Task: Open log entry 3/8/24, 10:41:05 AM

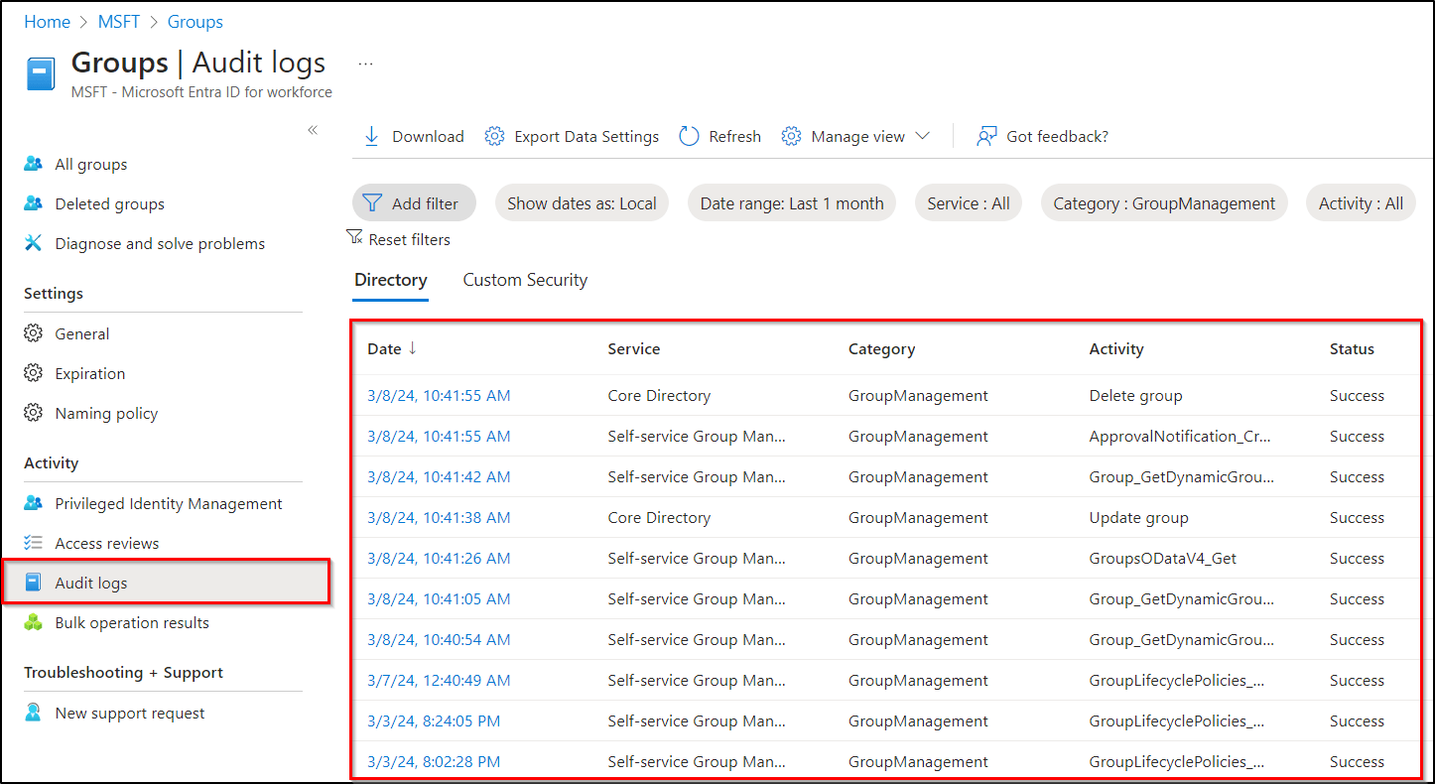Action: click(x=439, y=598)
